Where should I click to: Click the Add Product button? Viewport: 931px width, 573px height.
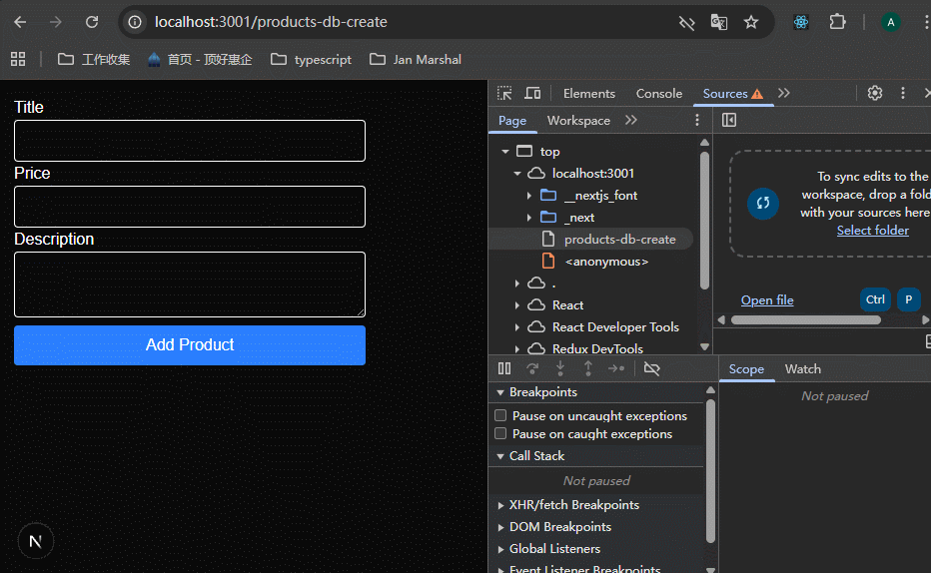190,344
